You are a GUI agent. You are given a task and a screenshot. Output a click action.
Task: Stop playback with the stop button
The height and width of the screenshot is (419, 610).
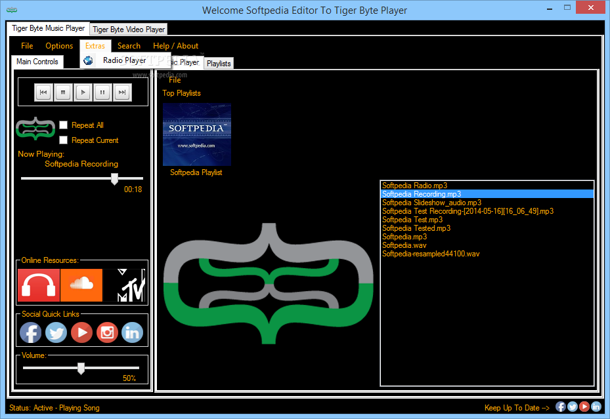[63, 92]
